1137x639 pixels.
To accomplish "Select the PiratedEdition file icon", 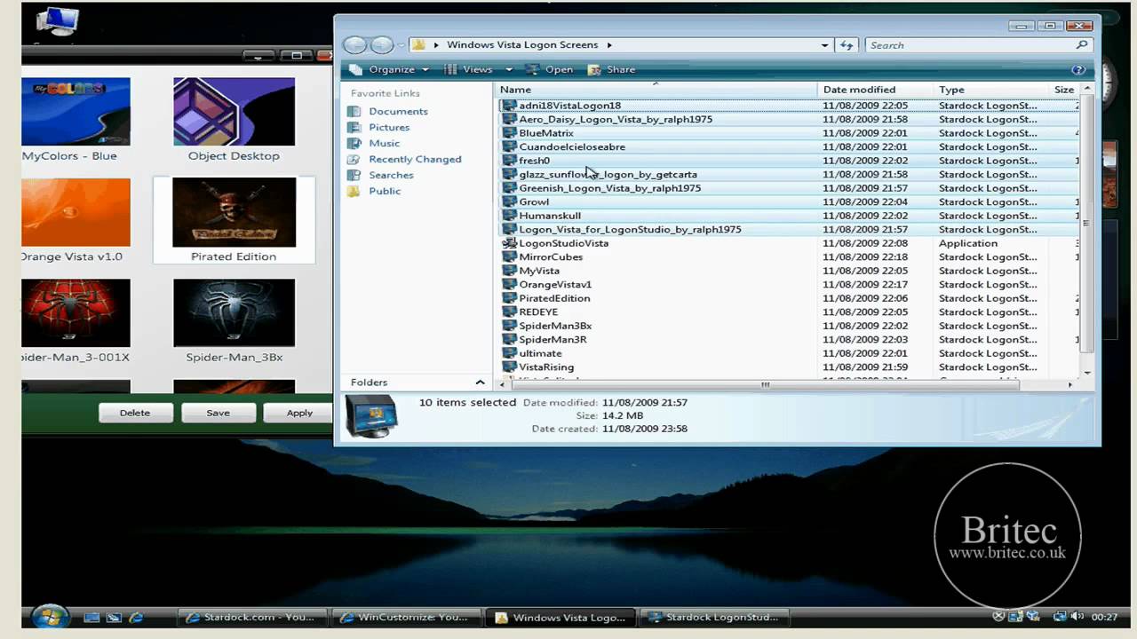I will [509, 298].
